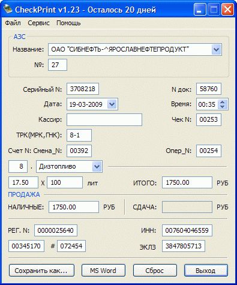Focus the АЗС № field containing 27

click(x=58, y=65)
